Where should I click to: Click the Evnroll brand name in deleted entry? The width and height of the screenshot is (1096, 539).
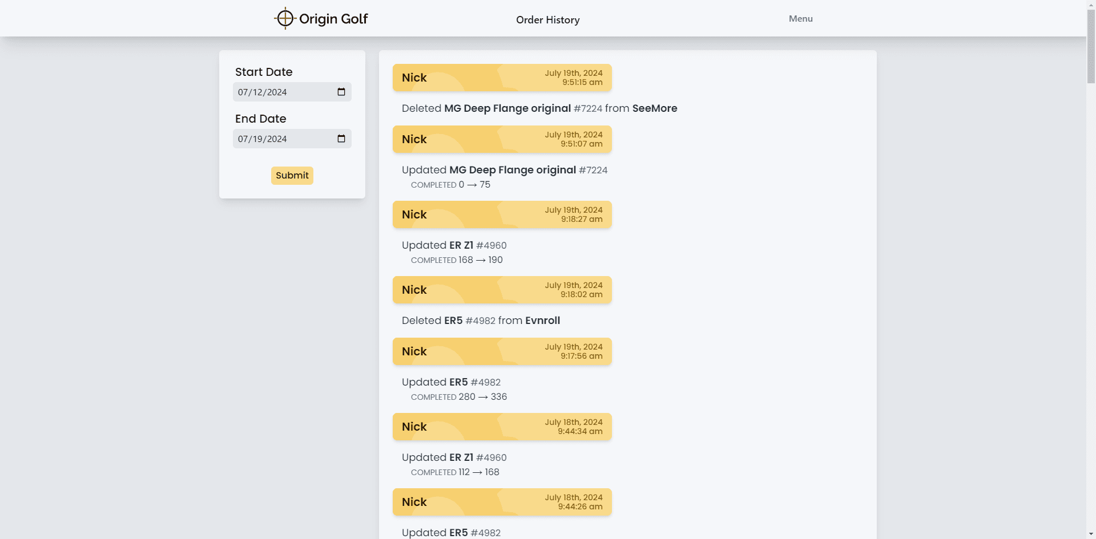[x=542, y=321]
